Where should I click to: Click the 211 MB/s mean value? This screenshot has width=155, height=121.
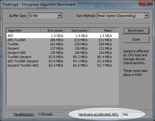tap(105, 40)
